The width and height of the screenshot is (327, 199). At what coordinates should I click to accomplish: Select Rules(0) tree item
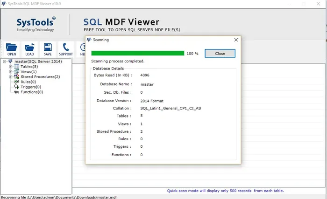pos(28,82)
